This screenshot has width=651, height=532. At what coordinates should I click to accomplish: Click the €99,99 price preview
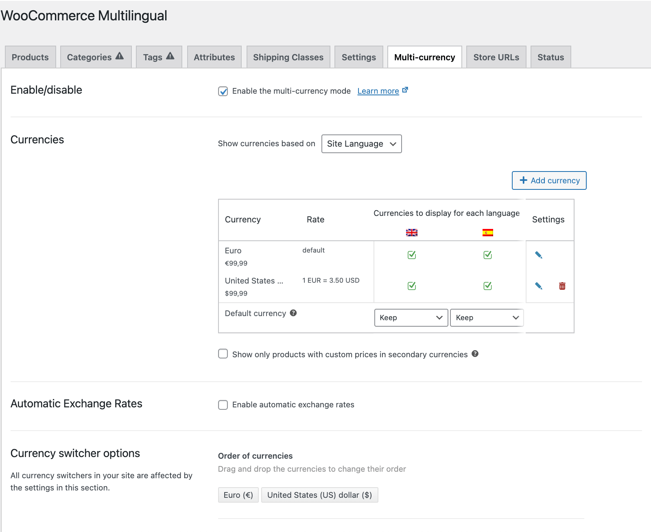coord(236,263)
